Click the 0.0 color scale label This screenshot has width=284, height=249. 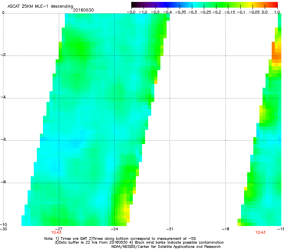pyautogui.click(x=265, y=12)
